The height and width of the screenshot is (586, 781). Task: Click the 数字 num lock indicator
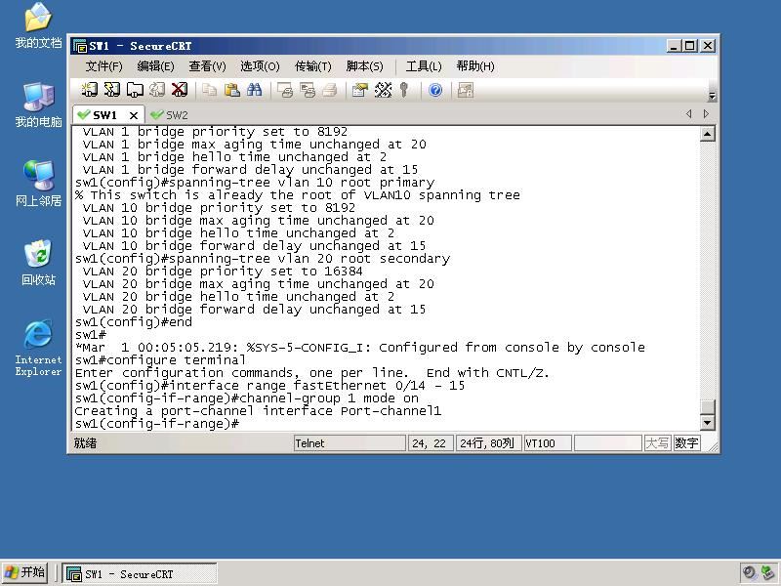pyautogui.click(x=686, y=443)
